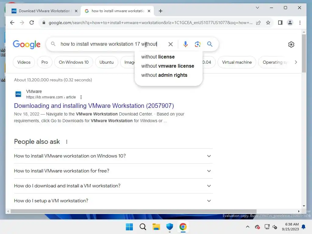Open Chrome side panel

coord(280,23)
